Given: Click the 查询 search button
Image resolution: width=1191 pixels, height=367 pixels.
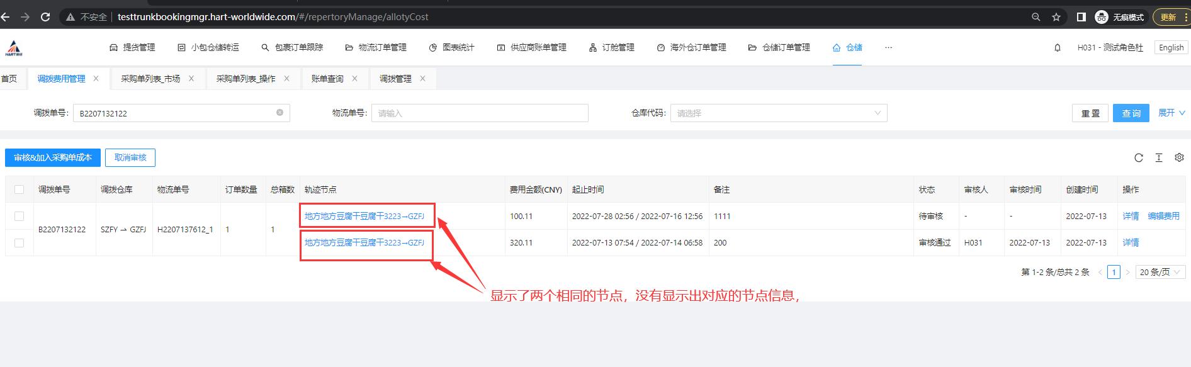Looking at the screenshot, I should pyautogui.click(x=1131, y=113).
